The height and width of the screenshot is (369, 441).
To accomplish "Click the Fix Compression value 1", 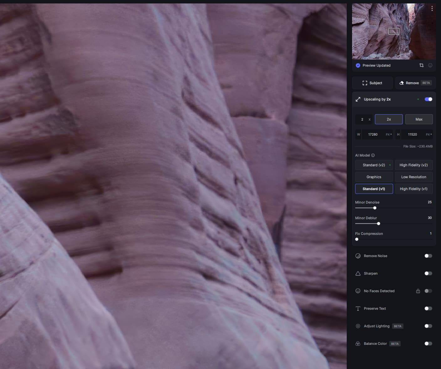I will click(x=431, y=233).
